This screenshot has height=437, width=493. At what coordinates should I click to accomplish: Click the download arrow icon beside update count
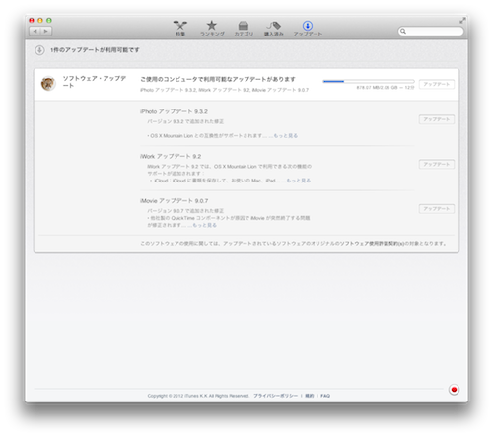39,50
